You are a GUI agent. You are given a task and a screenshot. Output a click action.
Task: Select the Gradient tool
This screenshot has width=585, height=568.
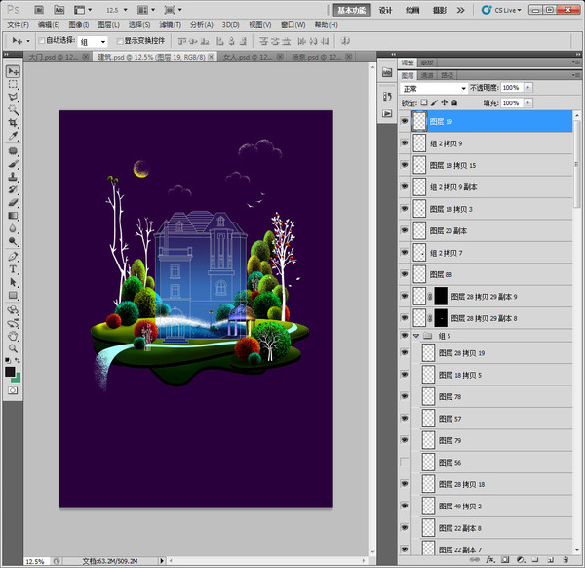[x=13, y=216]
